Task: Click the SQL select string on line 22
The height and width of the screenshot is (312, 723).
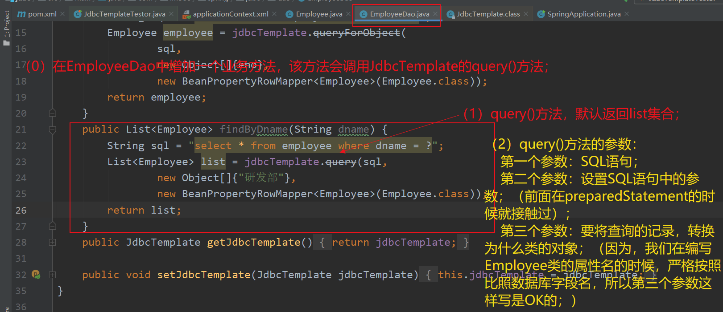Action: [x=313, y=146]
